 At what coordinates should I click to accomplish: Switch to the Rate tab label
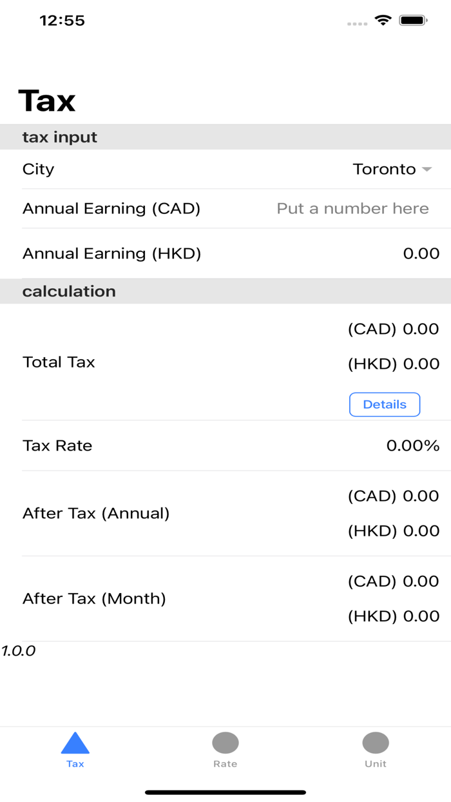(x=225, y=764)
